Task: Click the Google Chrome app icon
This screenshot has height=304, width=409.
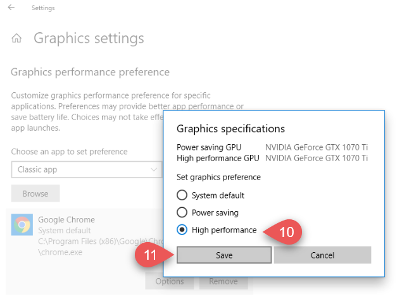Action: pyautogui.click(x=22, y=224)
